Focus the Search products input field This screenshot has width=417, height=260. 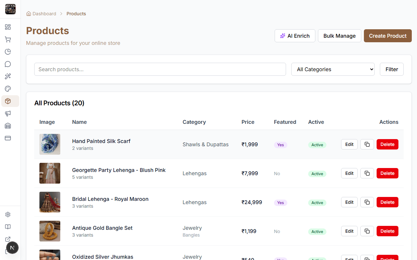click(x=160, y=69)
